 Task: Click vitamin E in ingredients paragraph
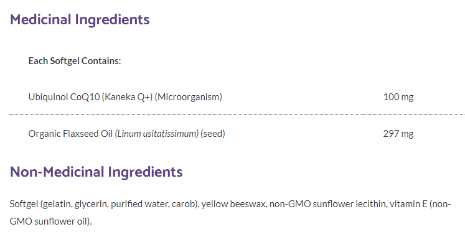point(408,204)
